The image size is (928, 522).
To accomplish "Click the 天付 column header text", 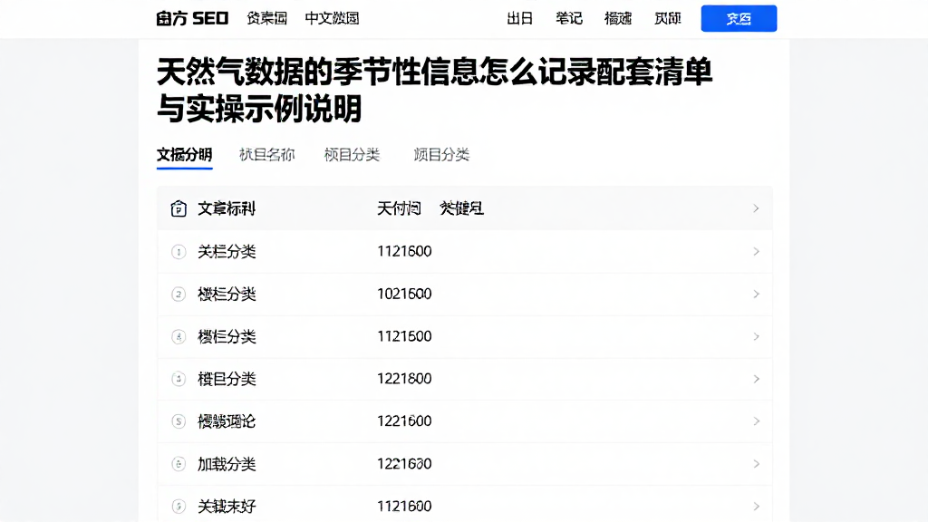I will click(x=399, y=208).
